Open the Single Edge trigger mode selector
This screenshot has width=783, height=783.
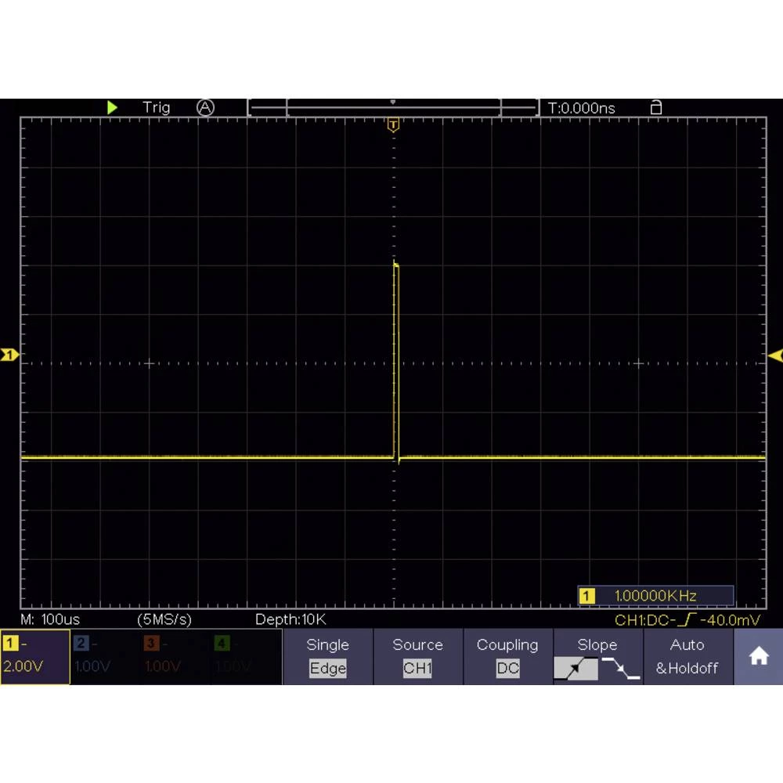327,658
